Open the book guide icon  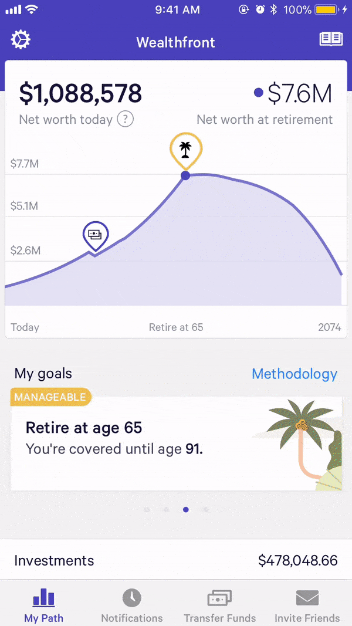(x=331, y=40)
